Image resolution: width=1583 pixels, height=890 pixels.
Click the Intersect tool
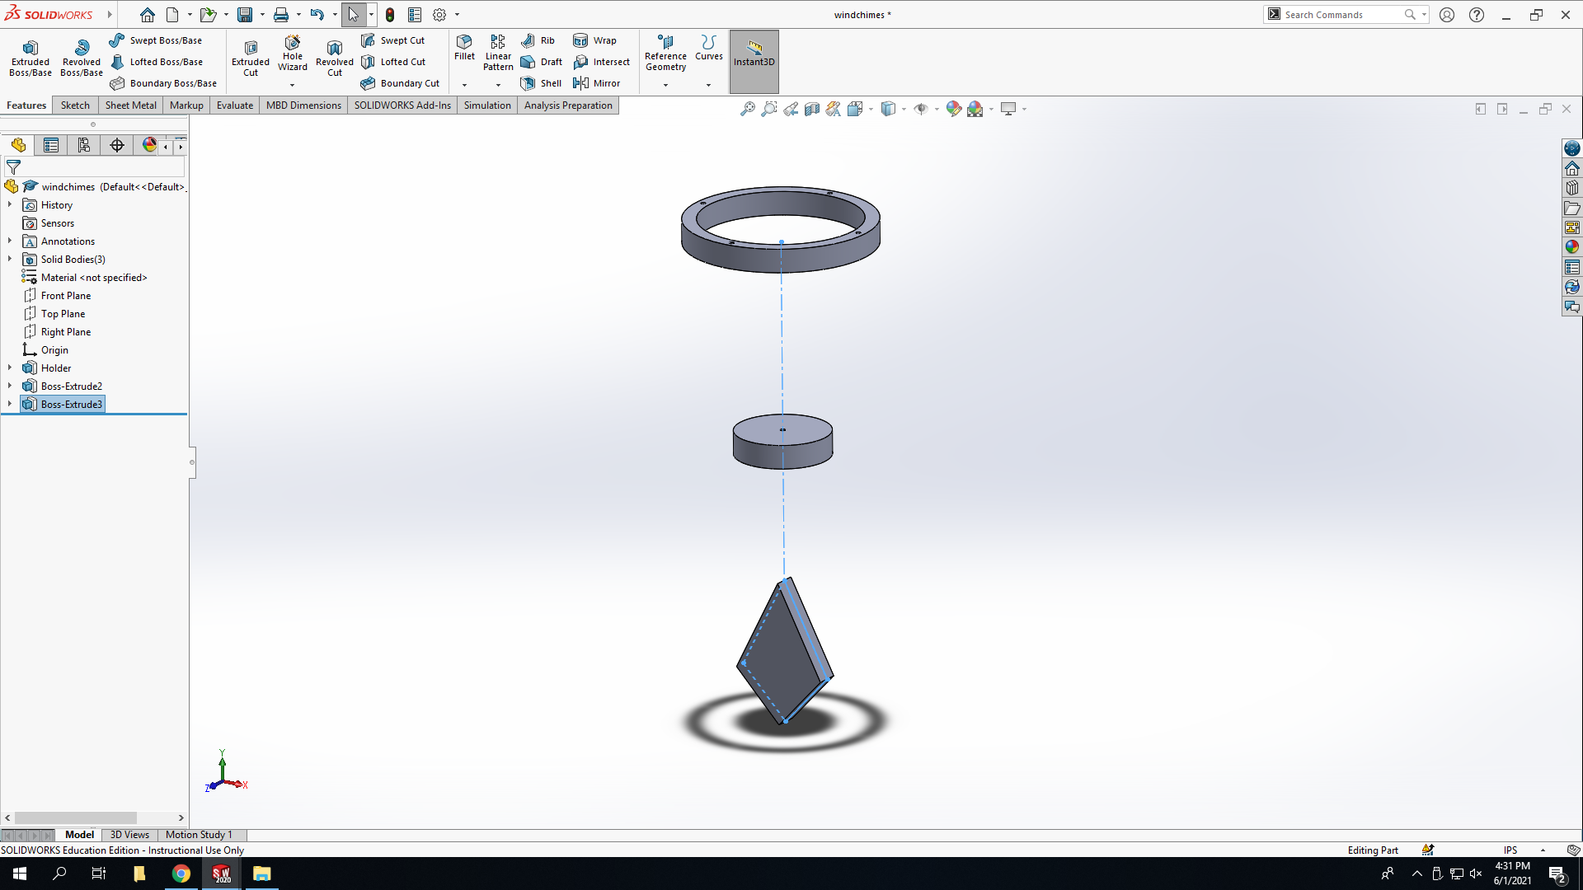(602, 62)
